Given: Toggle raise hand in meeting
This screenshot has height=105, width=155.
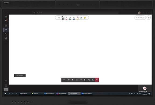Looking at the screenshot, I should 85,80.
